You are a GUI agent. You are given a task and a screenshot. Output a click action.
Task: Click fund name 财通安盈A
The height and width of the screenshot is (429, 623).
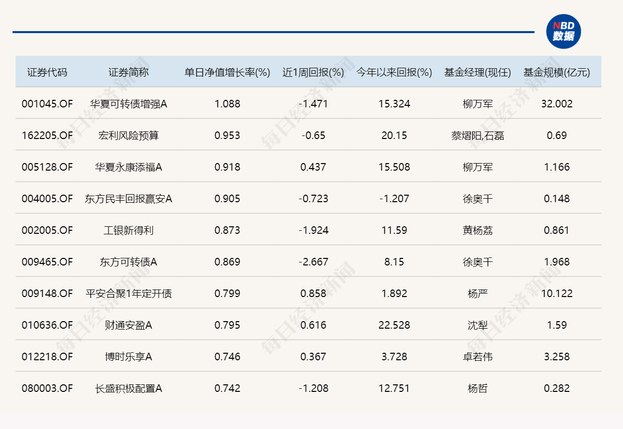129,325
